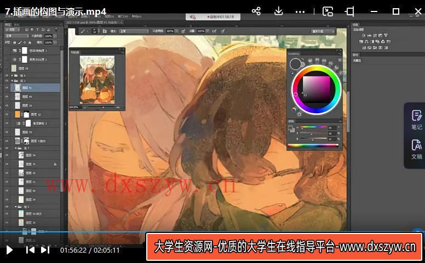Collapse group 组 7 in layers panel
This screenshot has height=263, width=425.
pos(16,148)
